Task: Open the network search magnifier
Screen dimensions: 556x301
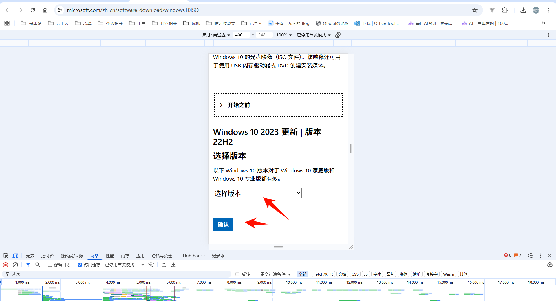Action: point(38,265)
